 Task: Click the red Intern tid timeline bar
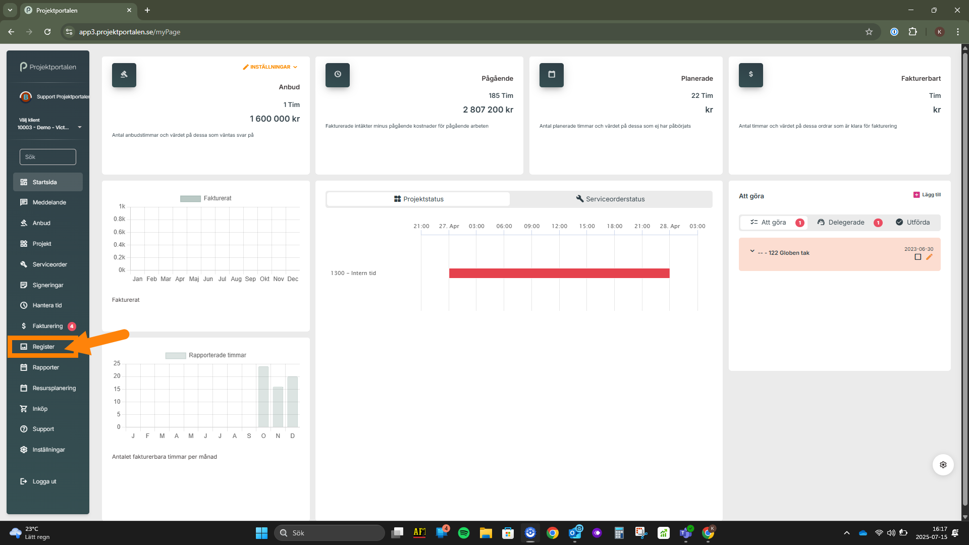tap(559, 273)
